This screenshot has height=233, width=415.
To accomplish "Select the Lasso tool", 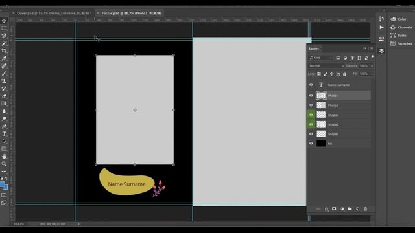I will point(4,36).
